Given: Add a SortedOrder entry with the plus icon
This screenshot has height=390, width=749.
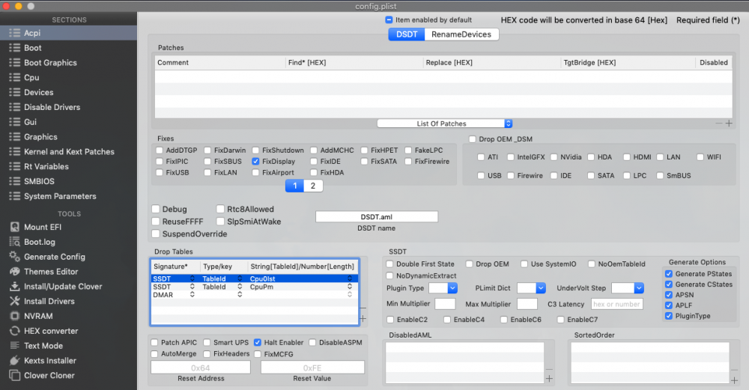Looking at the screenshot, I should [734, 380].
